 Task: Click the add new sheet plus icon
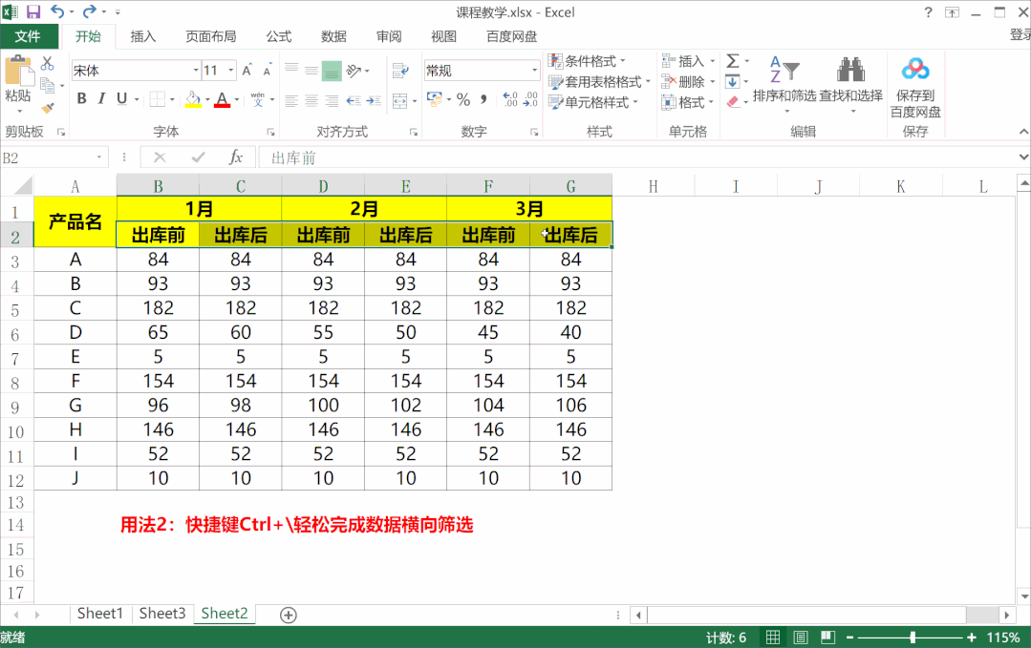pyautogui.click(x=289, y=615)
